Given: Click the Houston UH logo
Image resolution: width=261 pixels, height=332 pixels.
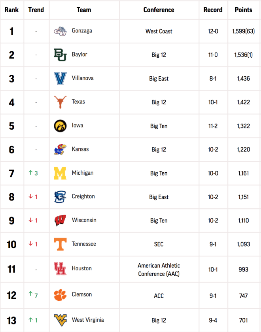Looking at the screenshot, I should click(x=60, y=269).
